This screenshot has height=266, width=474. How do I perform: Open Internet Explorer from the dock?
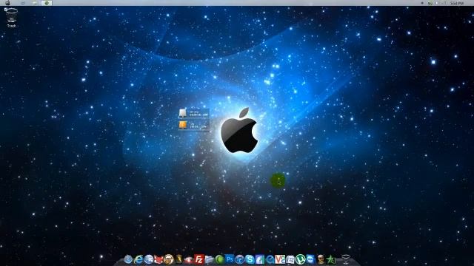[138, 259]
